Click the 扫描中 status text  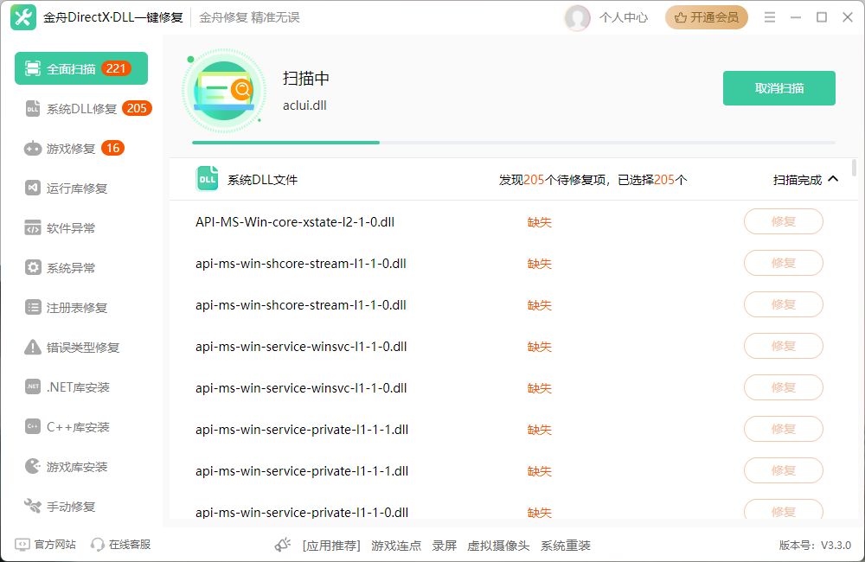[x=306, y=79]
